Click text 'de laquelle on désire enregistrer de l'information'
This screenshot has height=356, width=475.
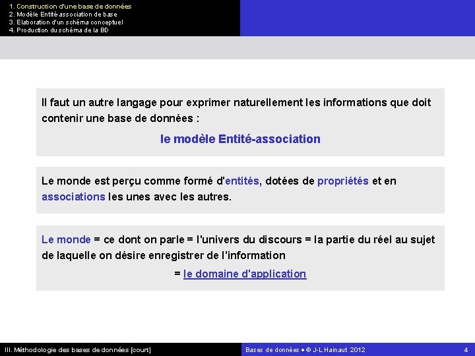point(164,256)
